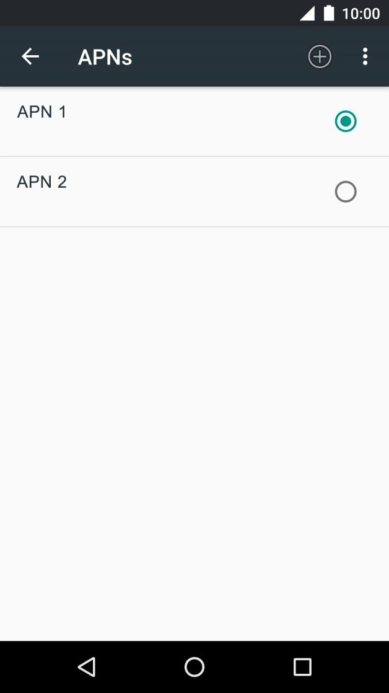This screenshot has height=693, width=389.
Task: Tap the back arrow in the APNs toolbar
Action: pyautogui.click(x=30, y=57)
